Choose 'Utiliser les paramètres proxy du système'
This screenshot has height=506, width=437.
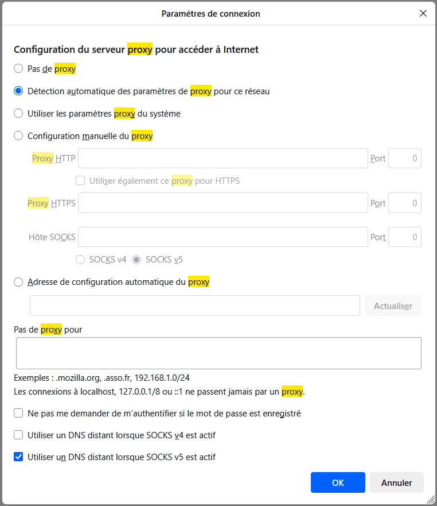19,114
